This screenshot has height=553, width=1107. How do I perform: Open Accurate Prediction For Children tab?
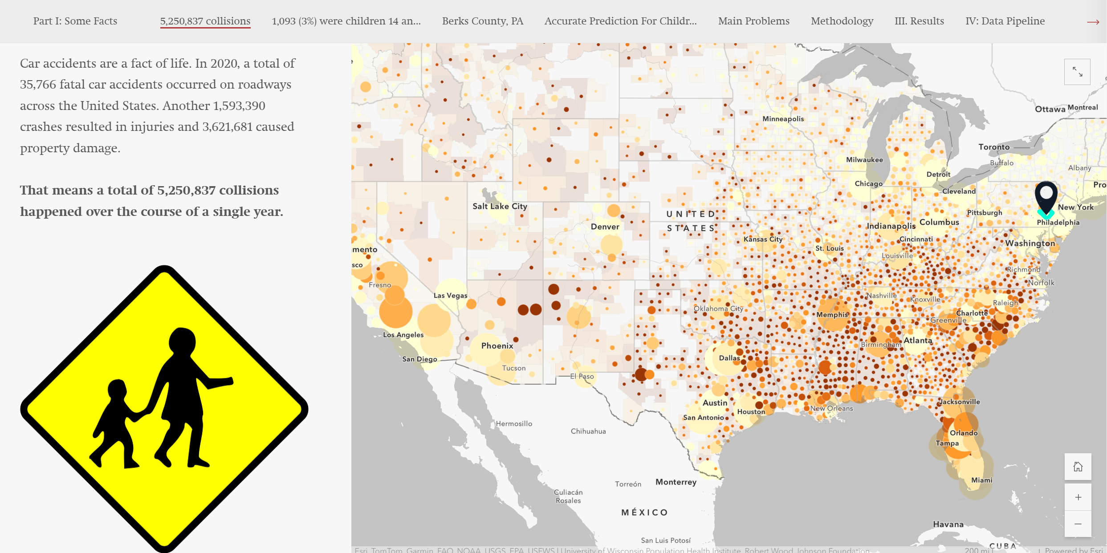pyautogui.click(x=620, y=21)
